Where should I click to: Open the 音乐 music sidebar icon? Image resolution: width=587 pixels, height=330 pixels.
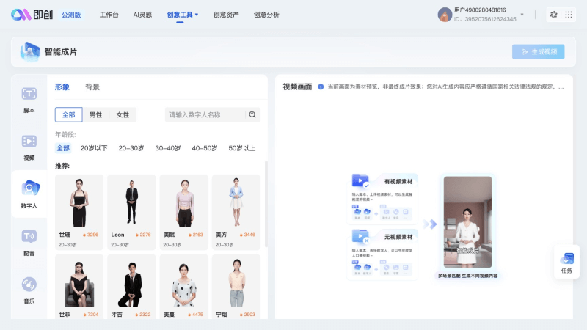(29, 285)
